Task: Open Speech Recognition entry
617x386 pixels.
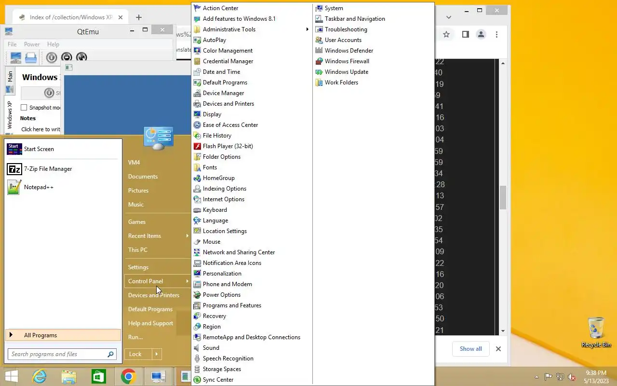Action: point(228,358)
